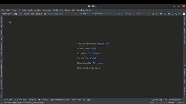Run the app with green play button
Screen dimensions: 186x104
point(108,14)
